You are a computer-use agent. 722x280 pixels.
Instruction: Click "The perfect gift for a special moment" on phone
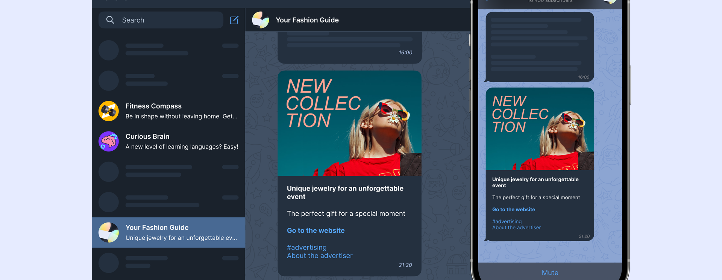click(x=536, y=197)
